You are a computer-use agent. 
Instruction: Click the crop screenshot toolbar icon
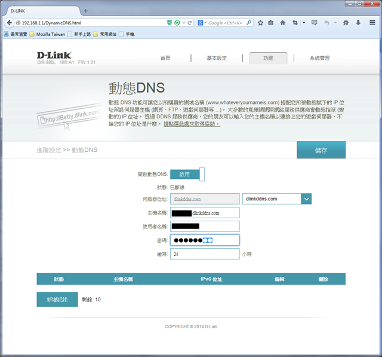coord(295,23)
